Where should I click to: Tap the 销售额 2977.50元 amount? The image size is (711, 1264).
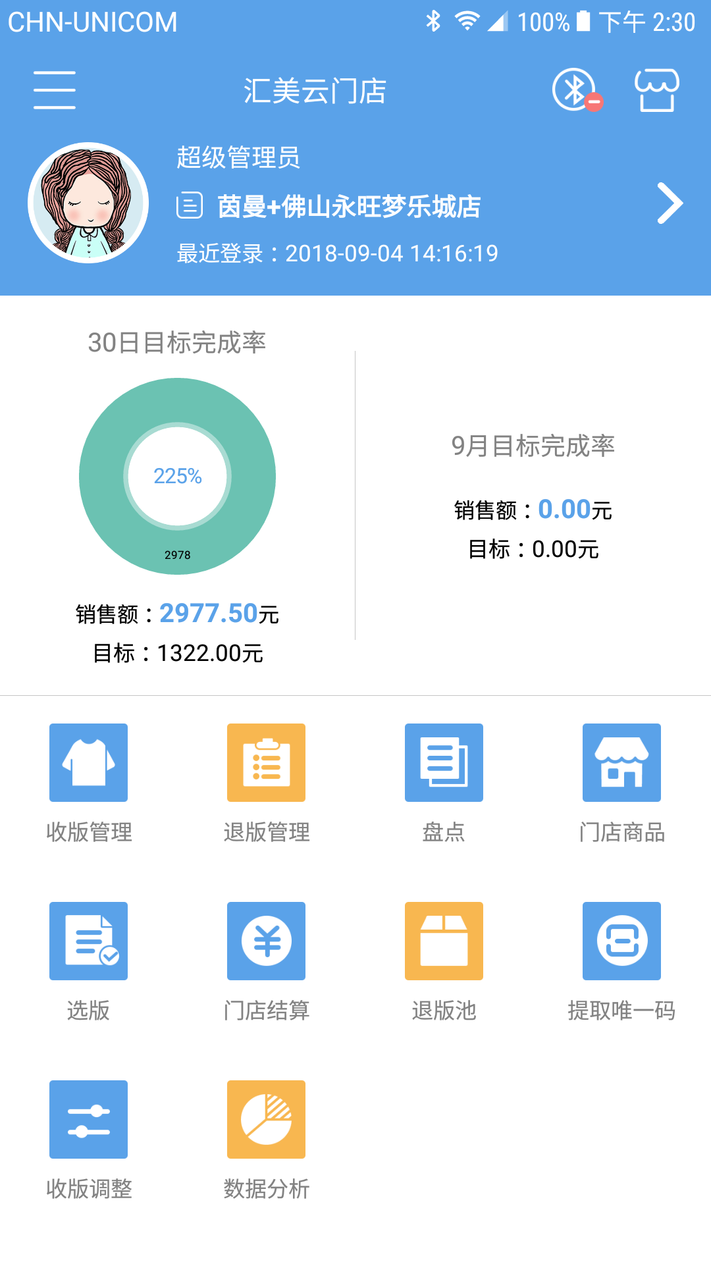pyautogui.click(x=208, y=614)
